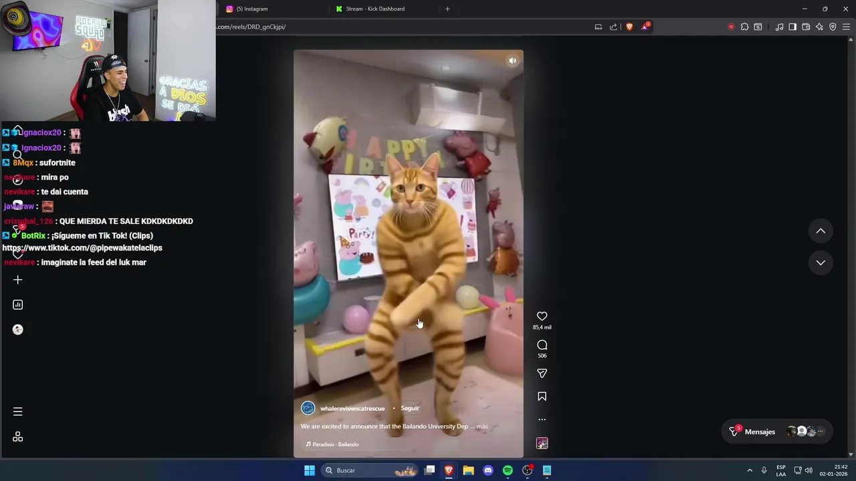This screenshot has height=481, width=856.
Task: Click the tab search window icon
Action: tap(758, 27)
